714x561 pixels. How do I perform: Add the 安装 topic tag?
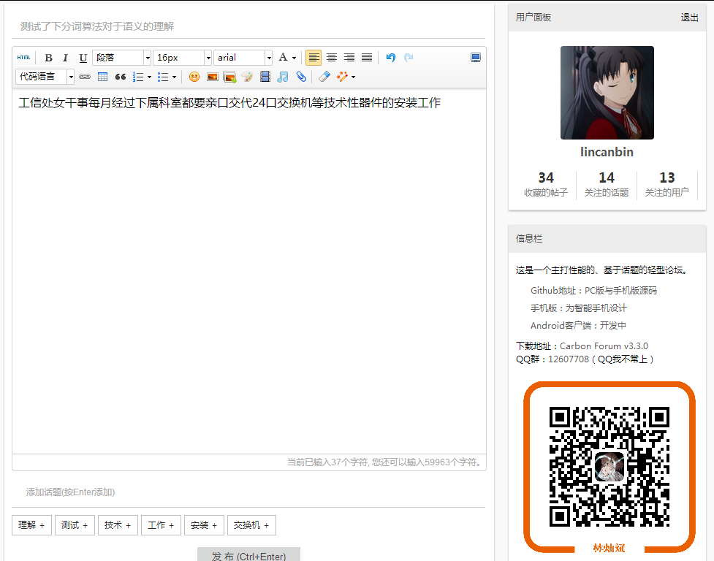click(204, 525)
